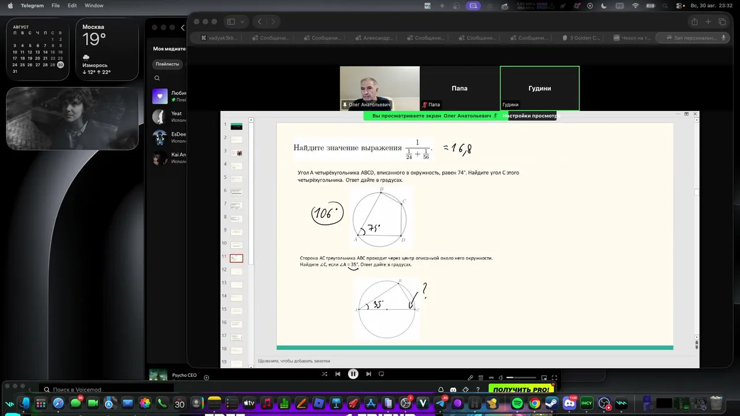
Task: Open Steam from the dock
Action: pyautogui.click(x=552, y=403)
